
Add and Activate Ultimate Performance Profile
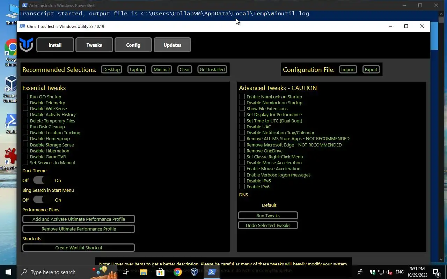pos(79,219)
